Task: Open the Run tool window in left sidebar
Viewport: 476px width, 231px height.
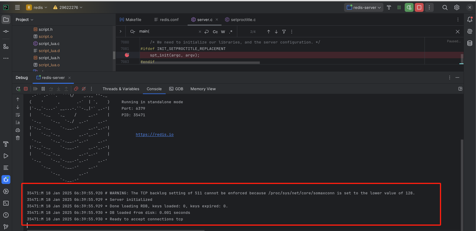Action: coord(6,156)
